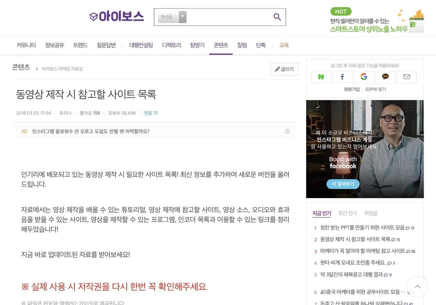Open the 댓글 75 comments link
The width and height of the screenshot is (436, 305).
151,113
